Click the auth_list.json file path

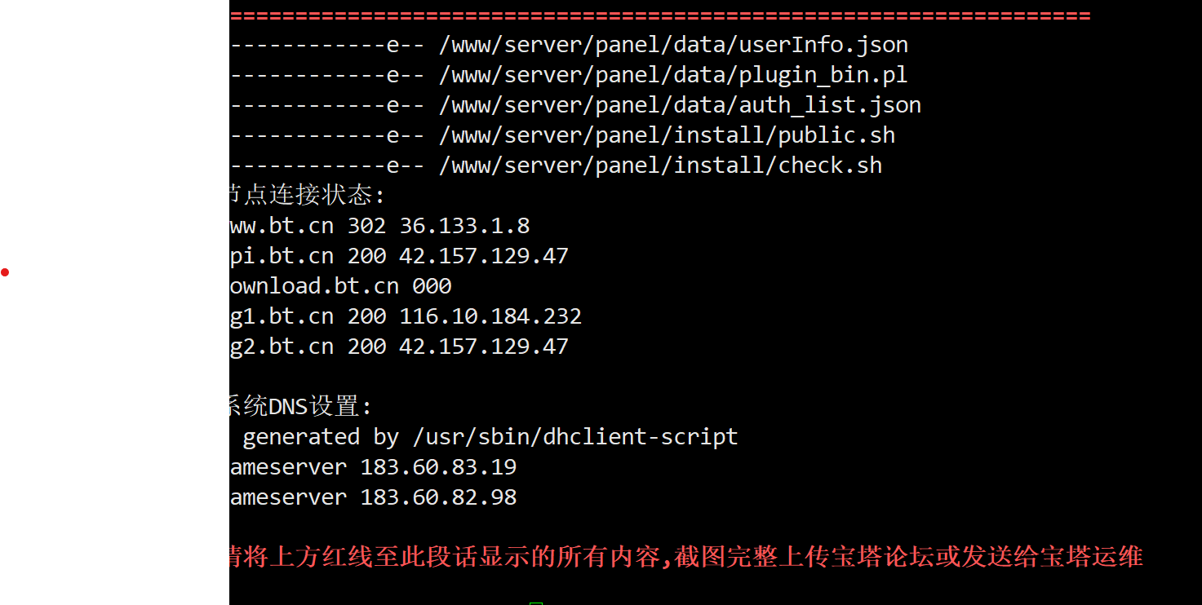tap(680, 105)
